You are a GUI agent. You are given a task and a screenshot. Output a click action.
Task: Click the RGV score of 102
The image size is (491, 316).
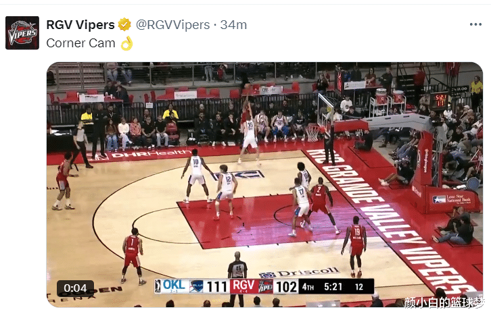[x=287, y=286]
